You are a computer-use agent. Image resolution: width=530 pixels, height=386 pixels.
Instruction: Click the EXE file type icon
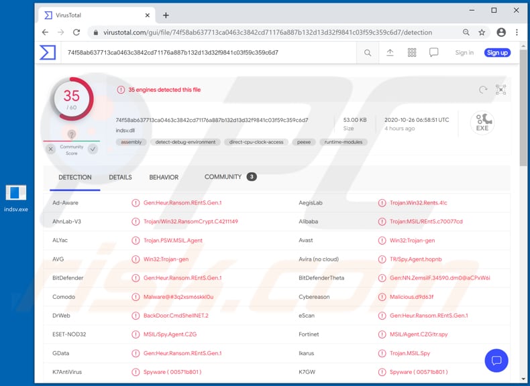(482, 123)
